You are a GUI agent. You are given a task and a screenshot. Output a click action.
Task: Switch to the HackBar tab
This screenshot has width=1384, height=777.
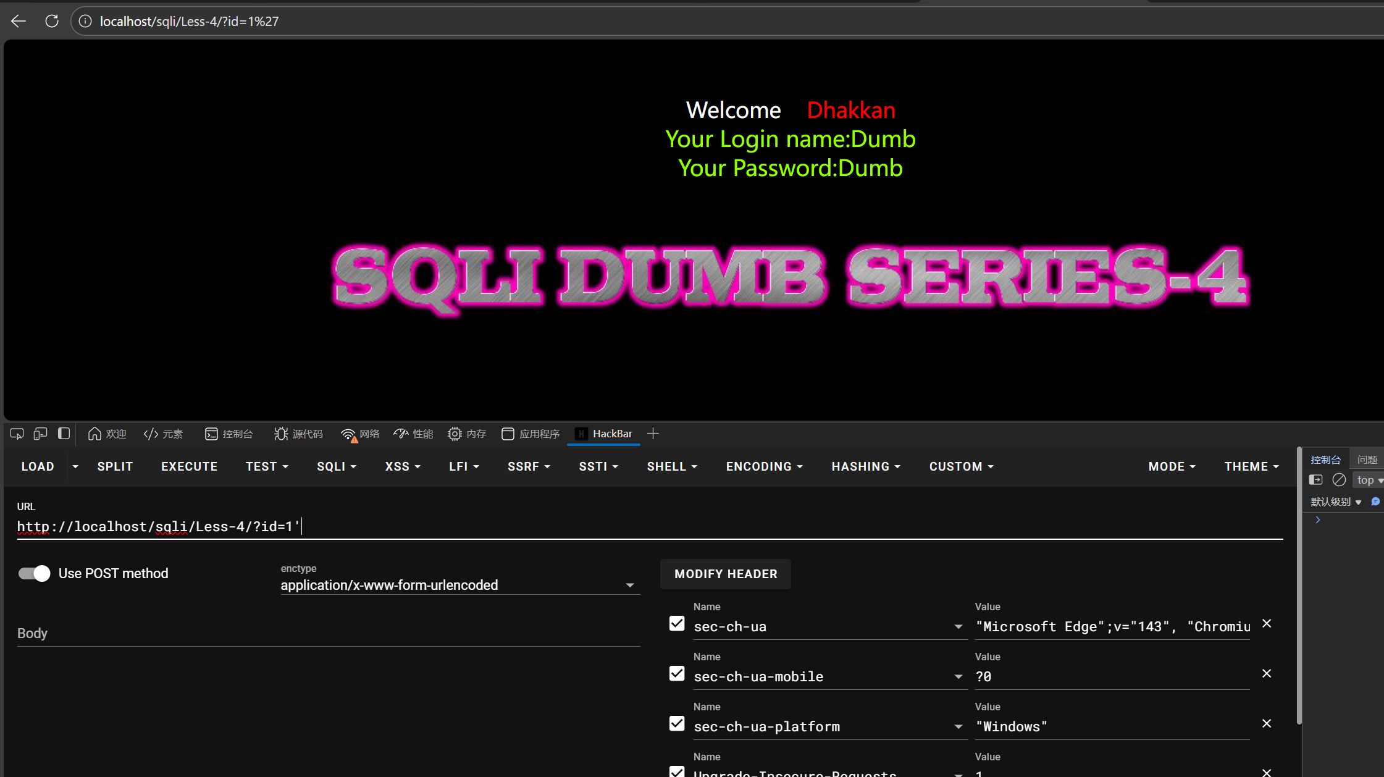pyautogui.click(x=604, y=434)
